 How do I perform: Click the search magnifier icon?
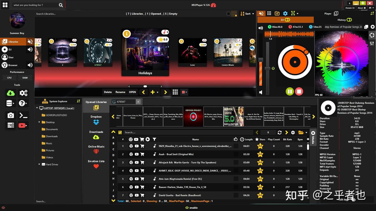61,5
